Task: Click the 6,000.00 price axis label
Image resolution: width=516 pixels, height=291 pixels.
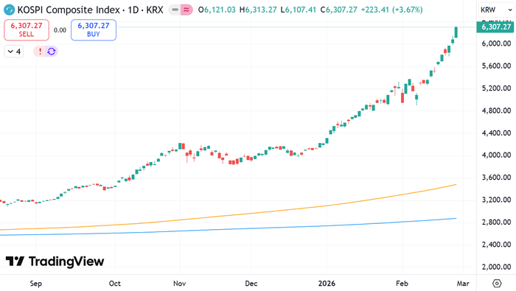Action: [496, 43]
